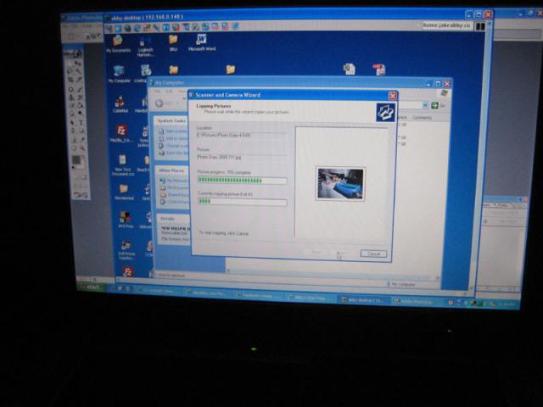Open My Computer desktop icon

coord(119,74)
